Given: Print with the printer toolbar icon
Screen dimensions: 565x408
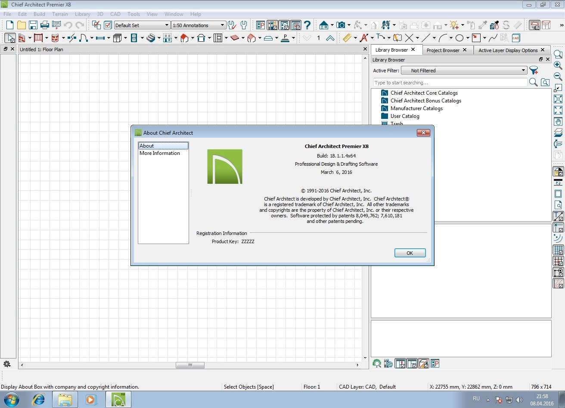Looking at the screenshot, I should [44, 25].
